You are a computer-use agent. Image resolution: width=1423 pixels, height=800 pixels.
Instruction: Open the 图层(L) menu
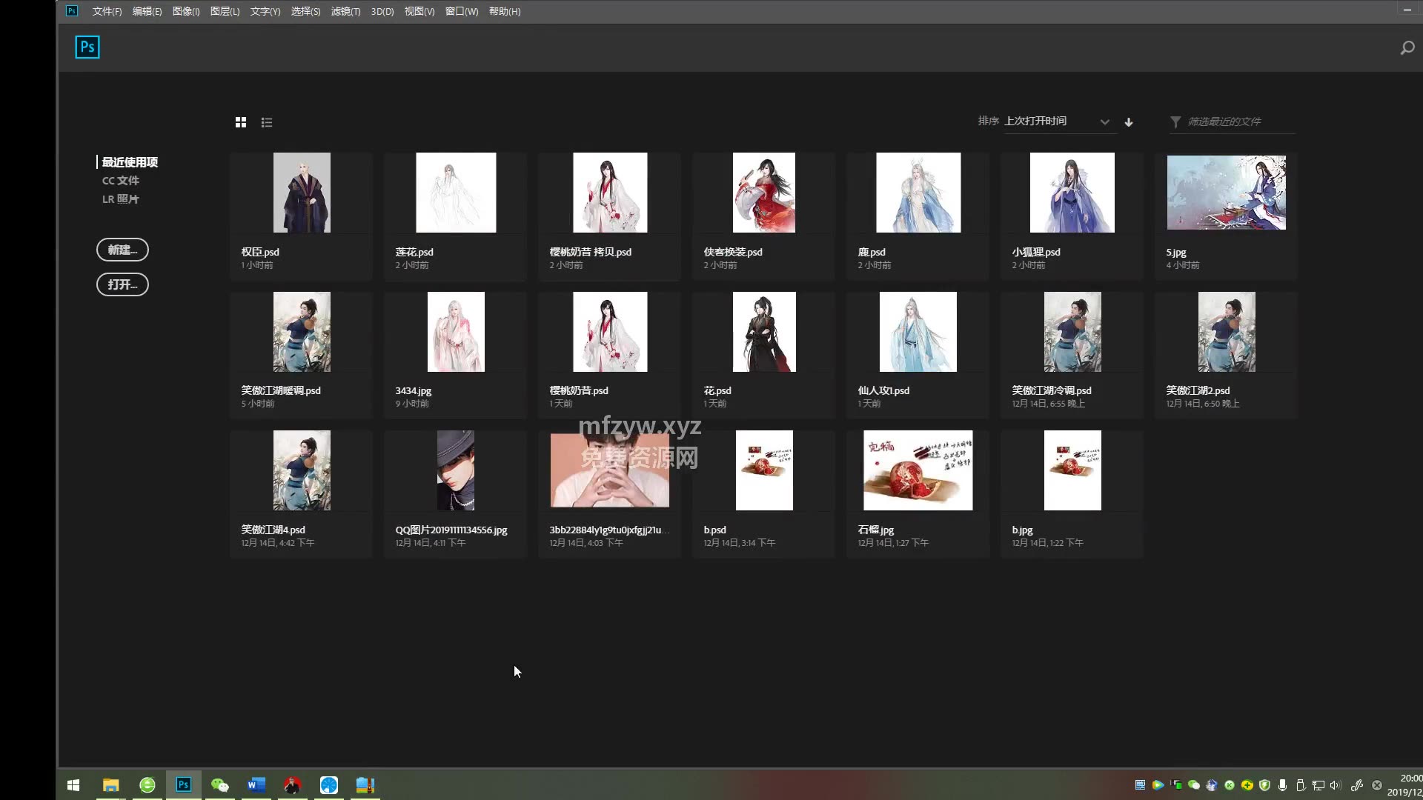click(x=225, y=11)
